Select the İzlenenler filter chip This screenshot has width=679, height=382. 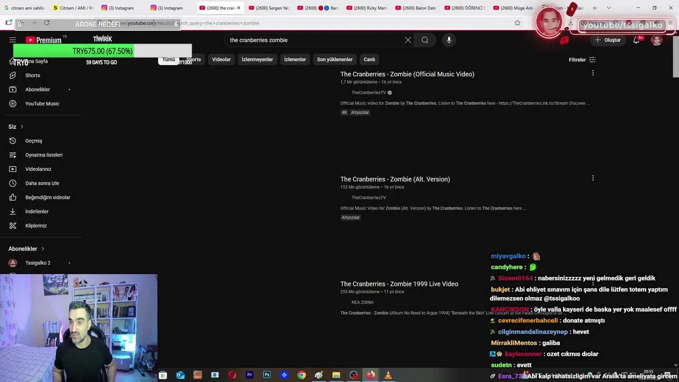295,59
